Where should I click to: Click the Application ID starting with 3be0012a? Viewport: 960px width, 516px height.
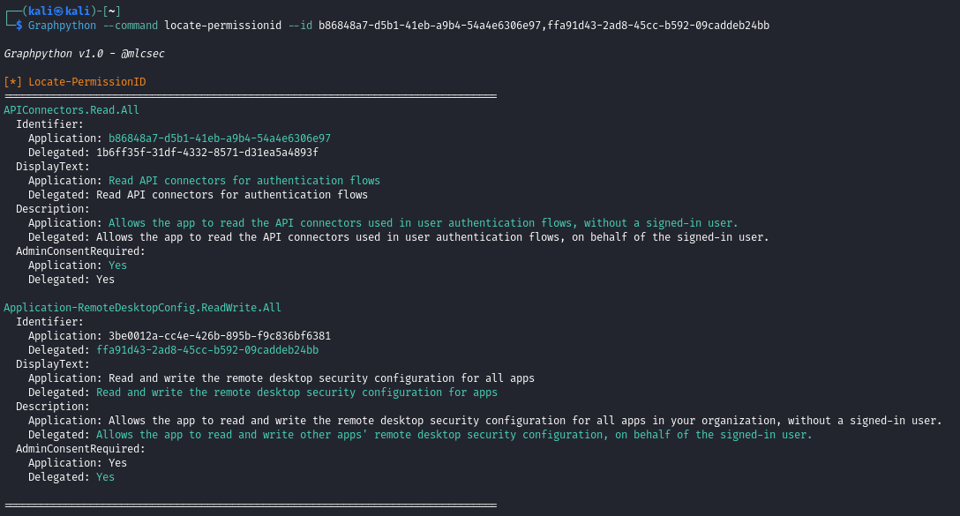click(x=220, y=336)
